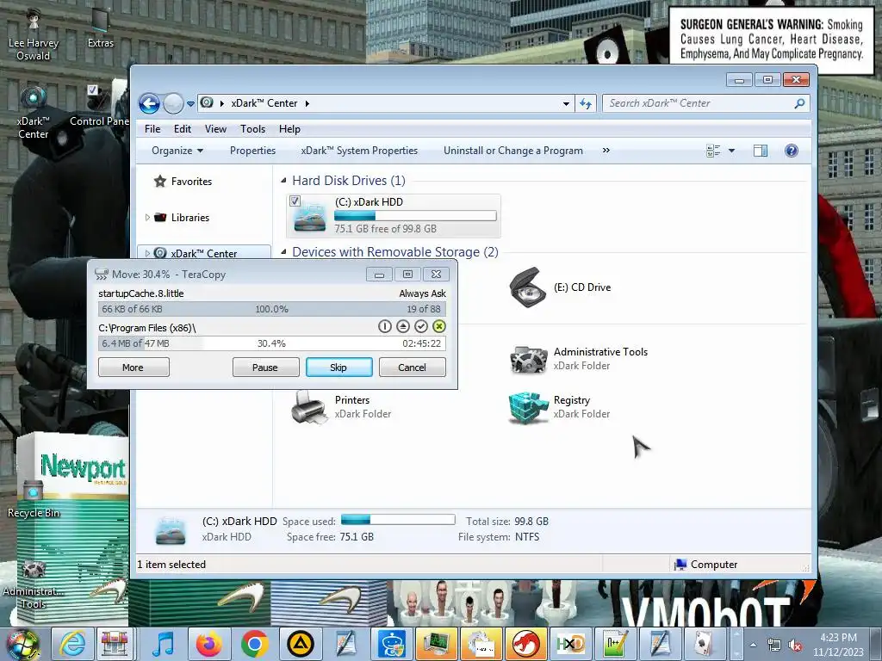Open the address bar history dropdown
This screenshot has width=882, height=661.
566,103
